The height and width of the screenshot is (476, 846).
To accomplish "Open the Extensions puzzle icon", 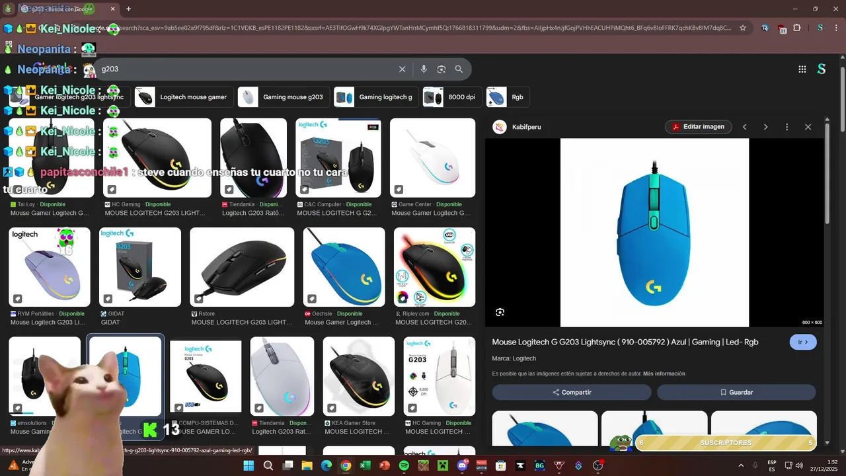I will [797, 28].
